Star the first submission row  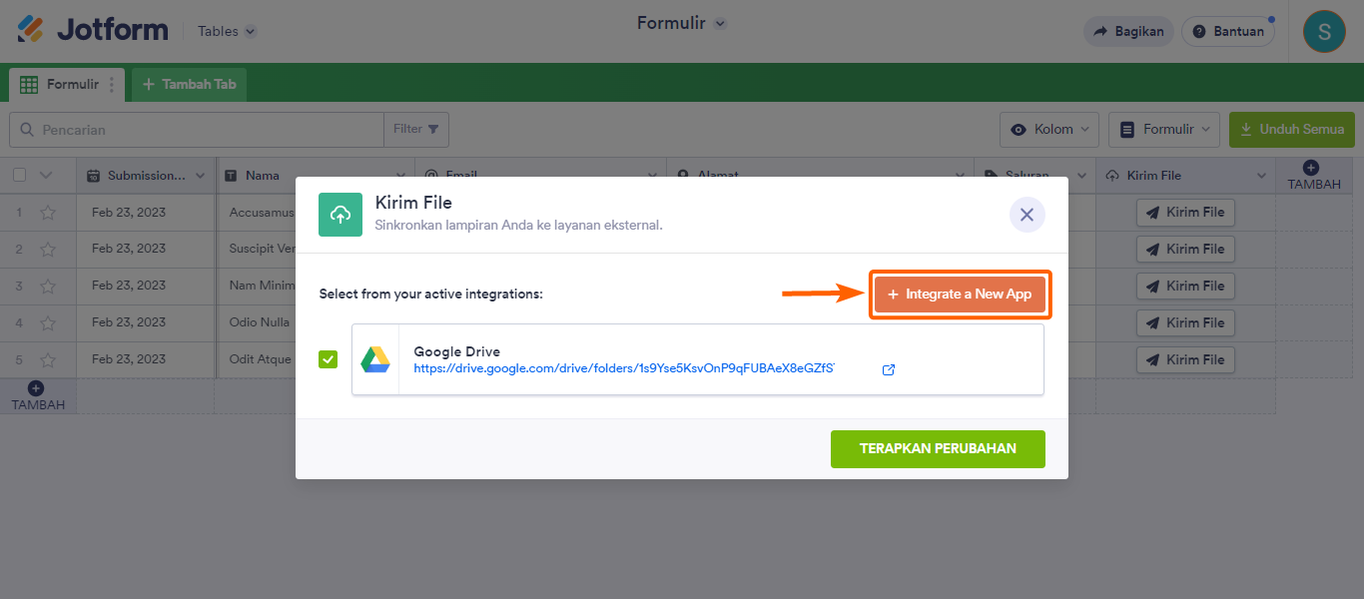pyautogui.click(x=48, y=213)
